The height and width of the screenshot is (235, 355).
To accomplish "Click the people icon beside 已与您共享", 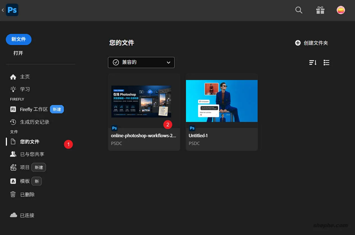I will tap(13, 154).
